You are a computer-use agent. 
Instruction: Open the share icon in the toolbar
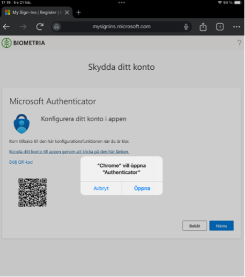[203, 27]
